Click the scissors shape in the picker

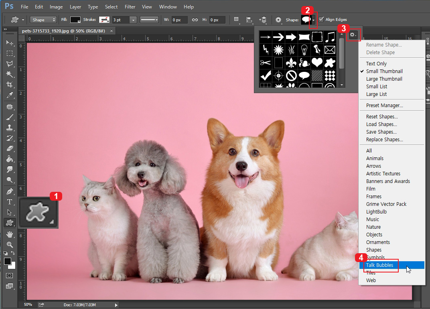tap(265, 63)
